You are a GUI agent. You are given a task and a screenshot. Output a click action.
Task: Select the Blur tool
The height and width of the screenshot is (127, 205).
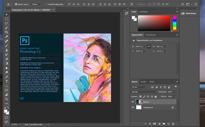point(6,68)
